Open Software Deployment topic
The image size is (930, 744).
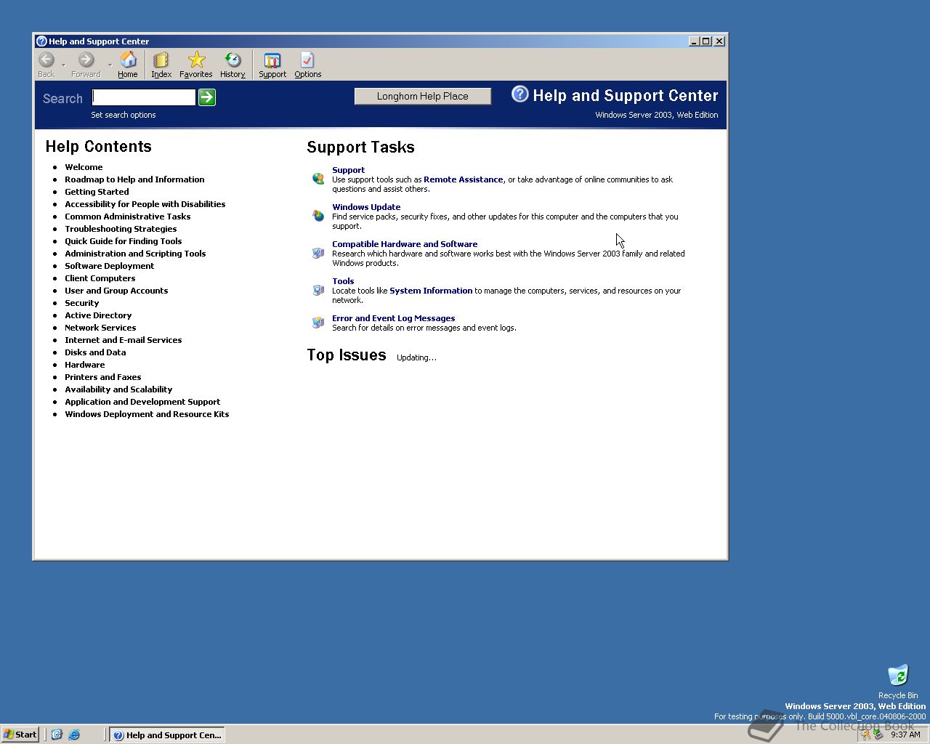click(x=110, y=266)
